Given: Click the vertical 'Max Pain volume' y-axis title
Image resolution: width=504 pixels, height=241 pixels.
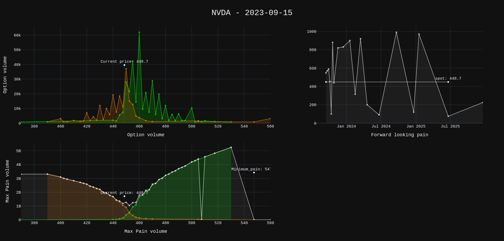Looking at the screenshot, I should point(7,181).
